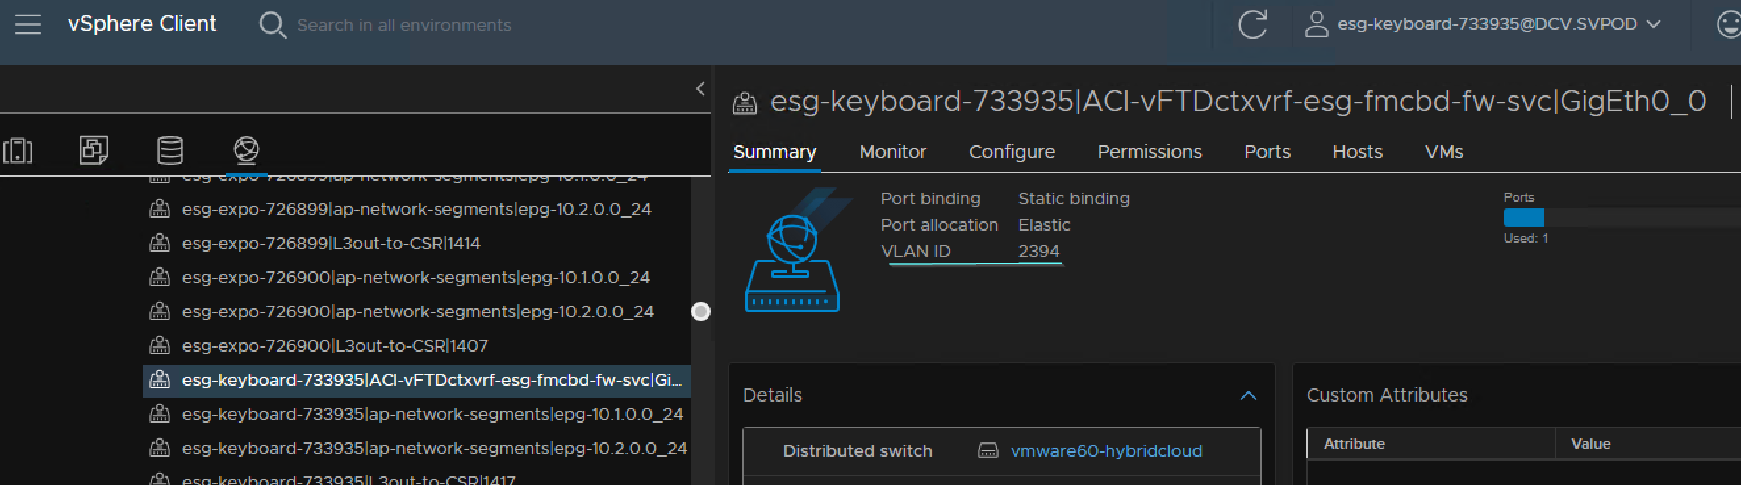The image size is (1741, 485).
Task: Click the 'Static binding' value
Action: click(x=1074, y=198)
